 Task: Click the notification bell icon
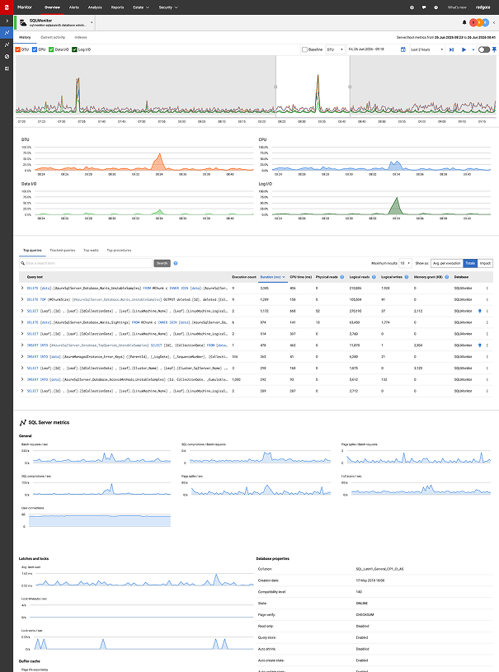tap(464, 22)
